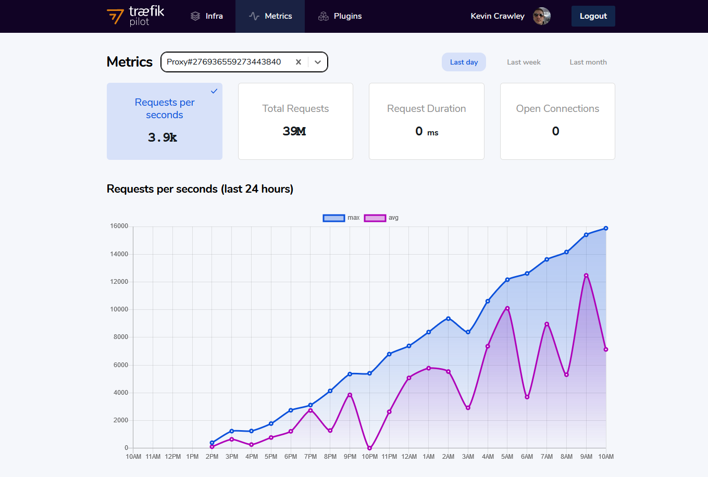Click the 'max' legend color box above the chart
708x477 pixels.
tap(333, 218)
